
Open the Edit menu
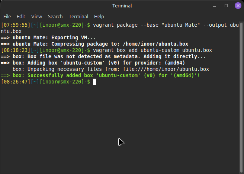[x=21, y=16]
